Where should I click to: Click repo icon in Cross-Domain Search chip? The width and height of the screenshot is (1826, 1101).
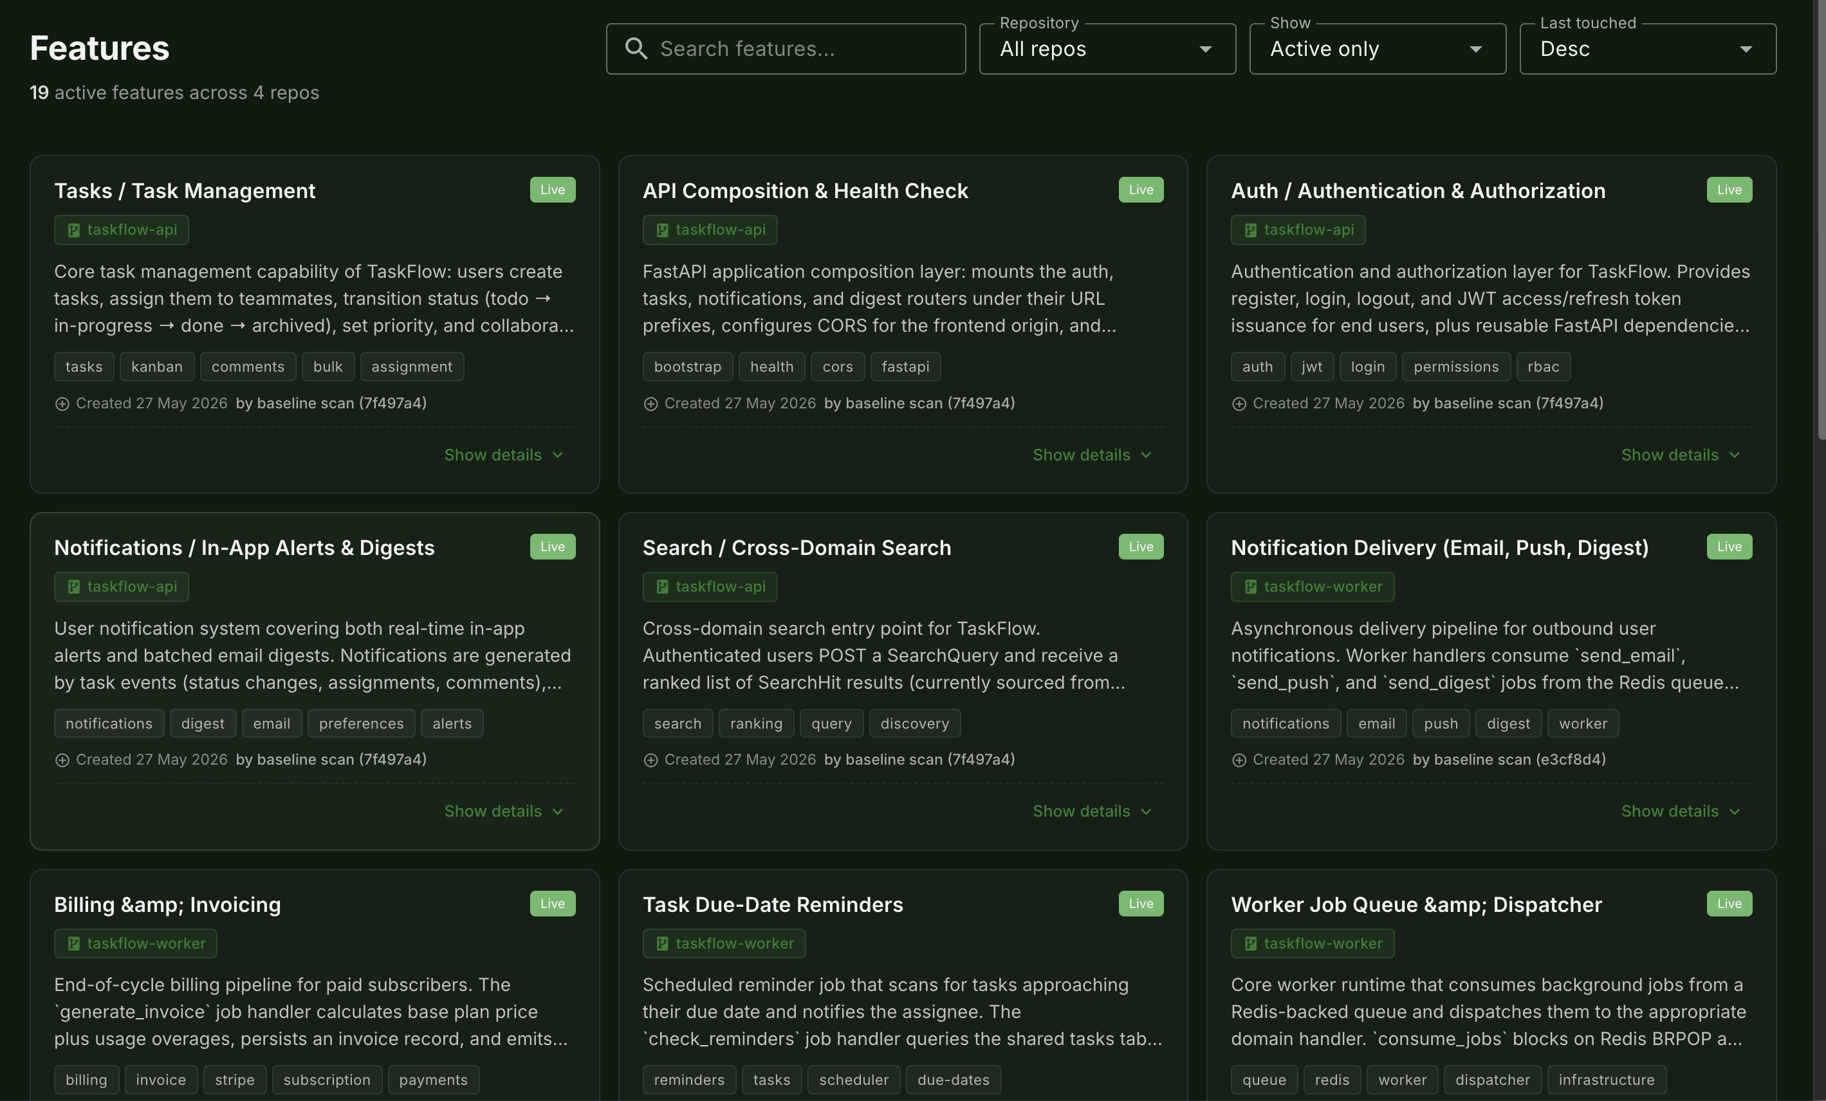coord(662,587)
